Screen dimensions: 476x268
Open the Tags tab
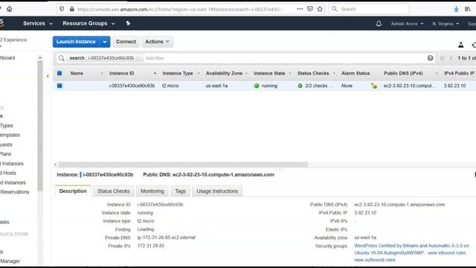(x=180, y=191)
